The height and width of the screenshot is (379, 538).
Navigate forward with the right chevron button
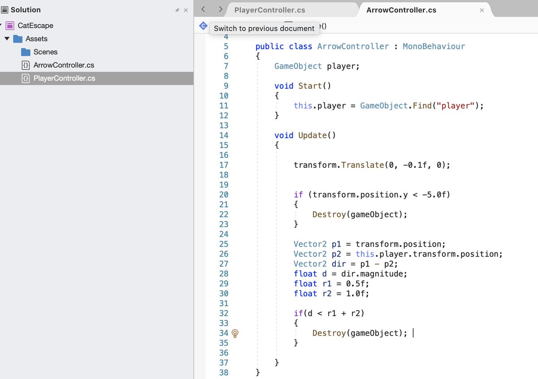[220, 9]
